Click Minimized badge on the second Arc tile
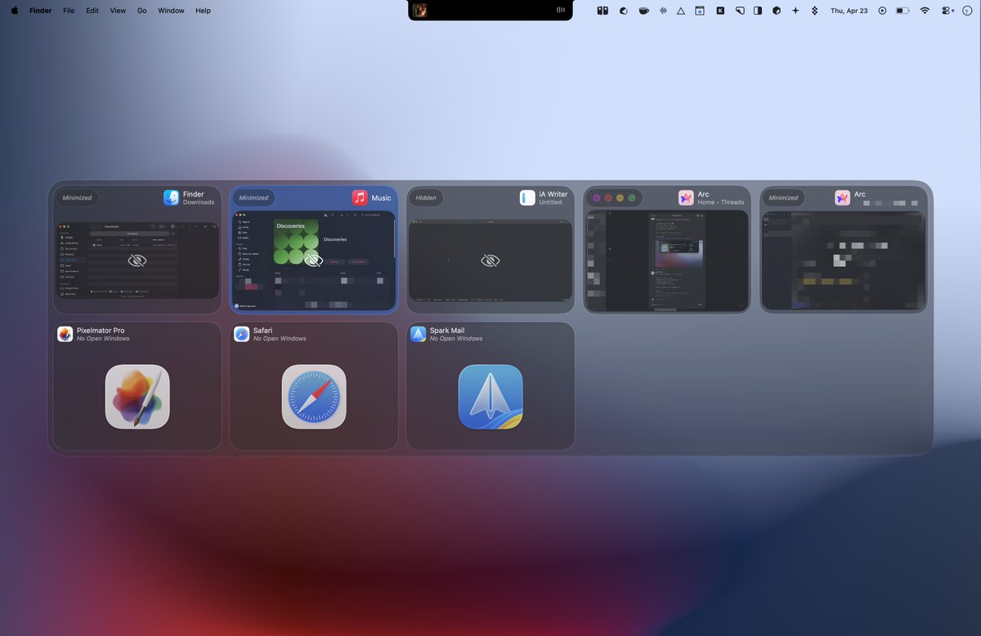The height and width of the screenshot is (636, 981). (783, 198)
